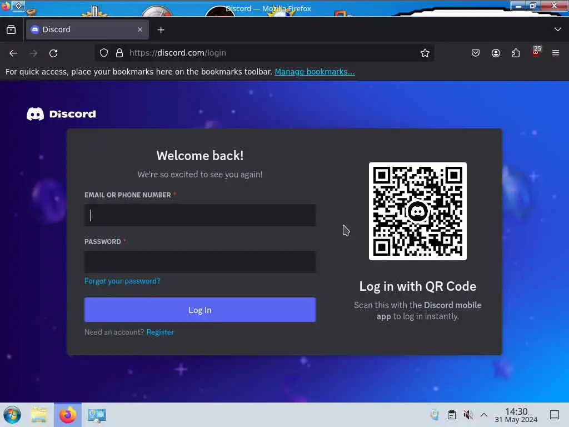Expand the list all tabs chevron
569x427 pixels.
tap(557, 29)
